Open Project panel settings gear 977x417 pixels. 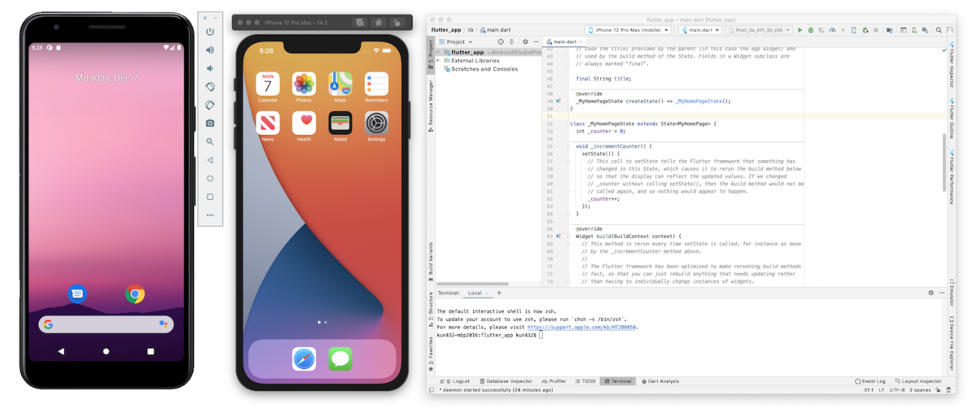[525, 41]
